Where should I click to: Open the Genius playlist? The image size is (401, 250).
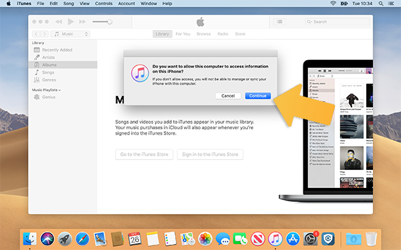coord(63,97)
